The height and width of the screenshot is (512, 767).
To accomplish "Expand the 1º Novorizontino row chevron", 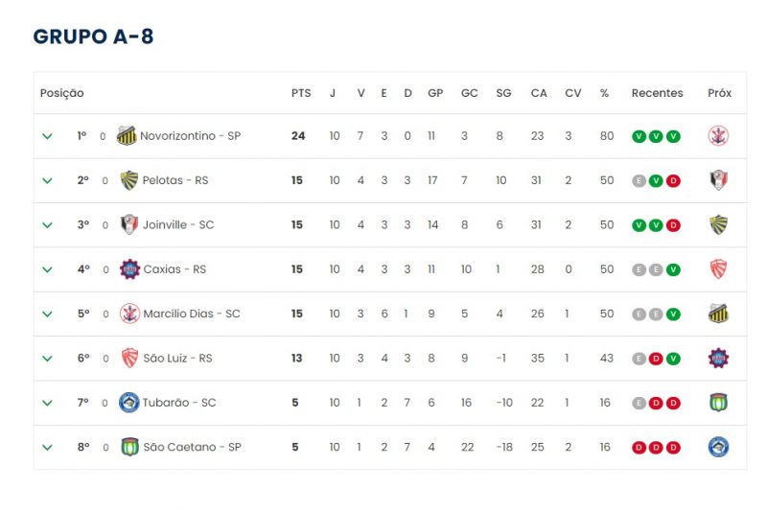I will 47,136.
